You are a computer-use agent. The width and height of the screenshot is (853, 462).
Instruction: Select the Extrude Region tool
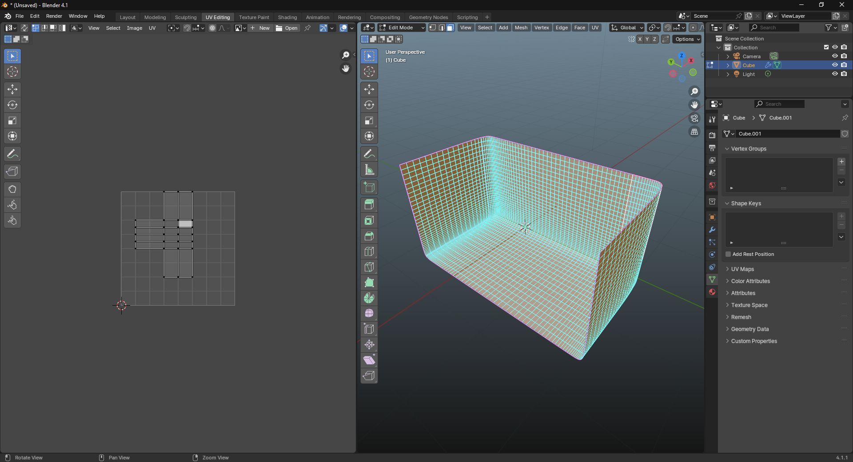pyautogui.click(x=369, y=205)
